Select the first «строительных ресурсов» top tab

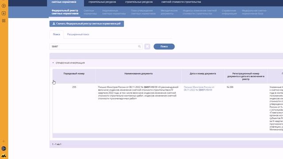point(102,2)
